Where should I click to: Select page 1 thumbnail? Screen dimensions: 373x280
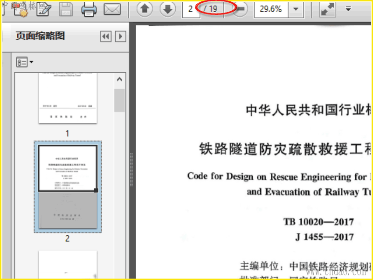[68, 98]
